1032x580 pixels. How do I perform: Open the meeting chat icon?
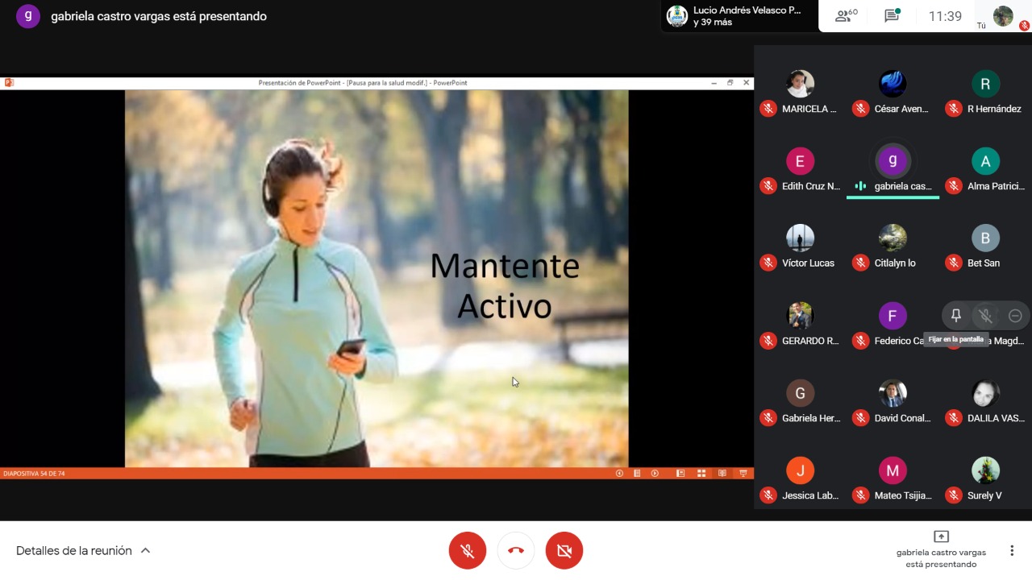tap(892, 16)
